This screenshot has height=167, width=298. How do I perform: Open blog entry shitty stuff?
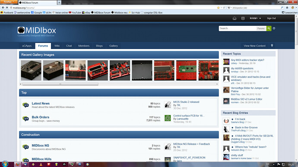point(237,155)
